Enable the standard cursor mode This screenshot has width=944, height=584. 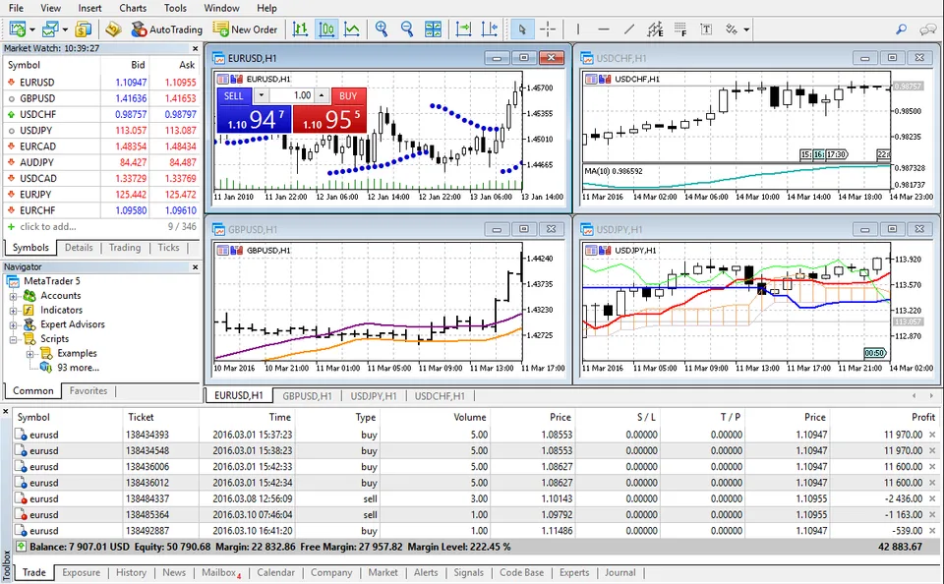[522, 29]
